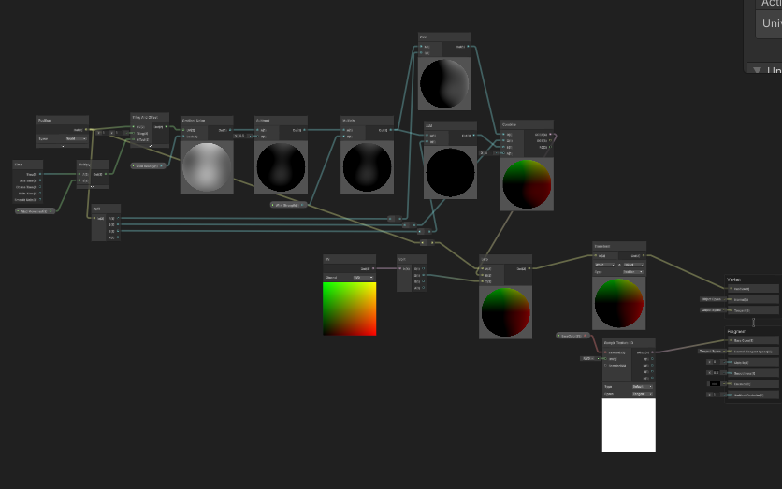Viewport: 782px width, 489px height.
Task: Collapse the Tiling And Offset node preview chevron
Action: pyautogui.click(x=150, y=146)
